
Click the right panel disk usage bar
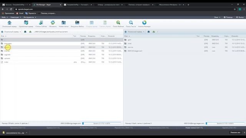coord(225,123)
